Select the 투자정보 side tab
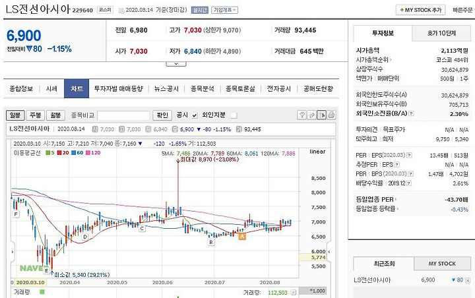The width and height of the screenshot is (475, 298). [x=383, y=34]
